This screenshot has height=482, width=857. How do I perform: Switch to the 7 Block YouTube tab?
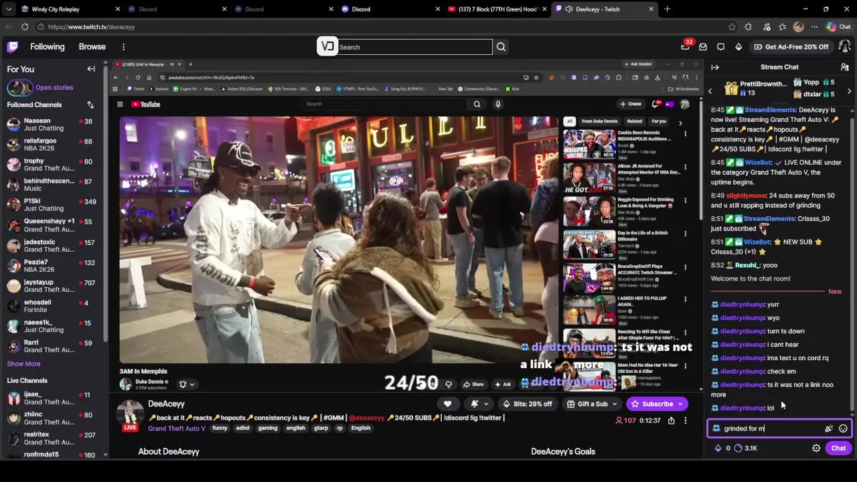[498, 9]
